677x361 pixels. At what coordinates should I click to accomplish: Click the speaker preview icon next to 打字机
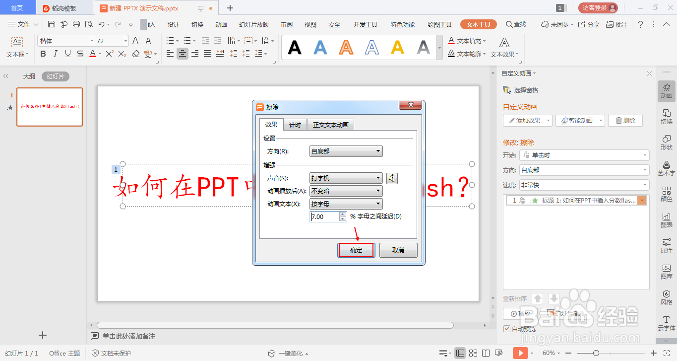click(x=392, y=178)
